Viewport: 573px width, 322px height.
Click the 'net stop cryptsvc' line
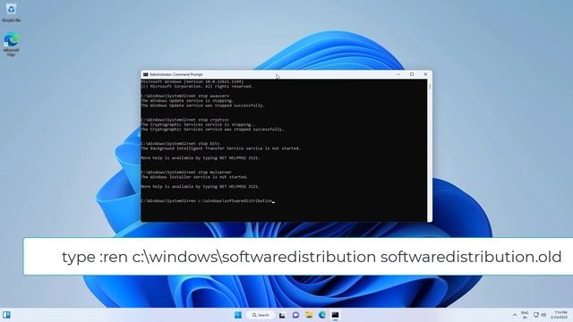[x=185, y=120]
